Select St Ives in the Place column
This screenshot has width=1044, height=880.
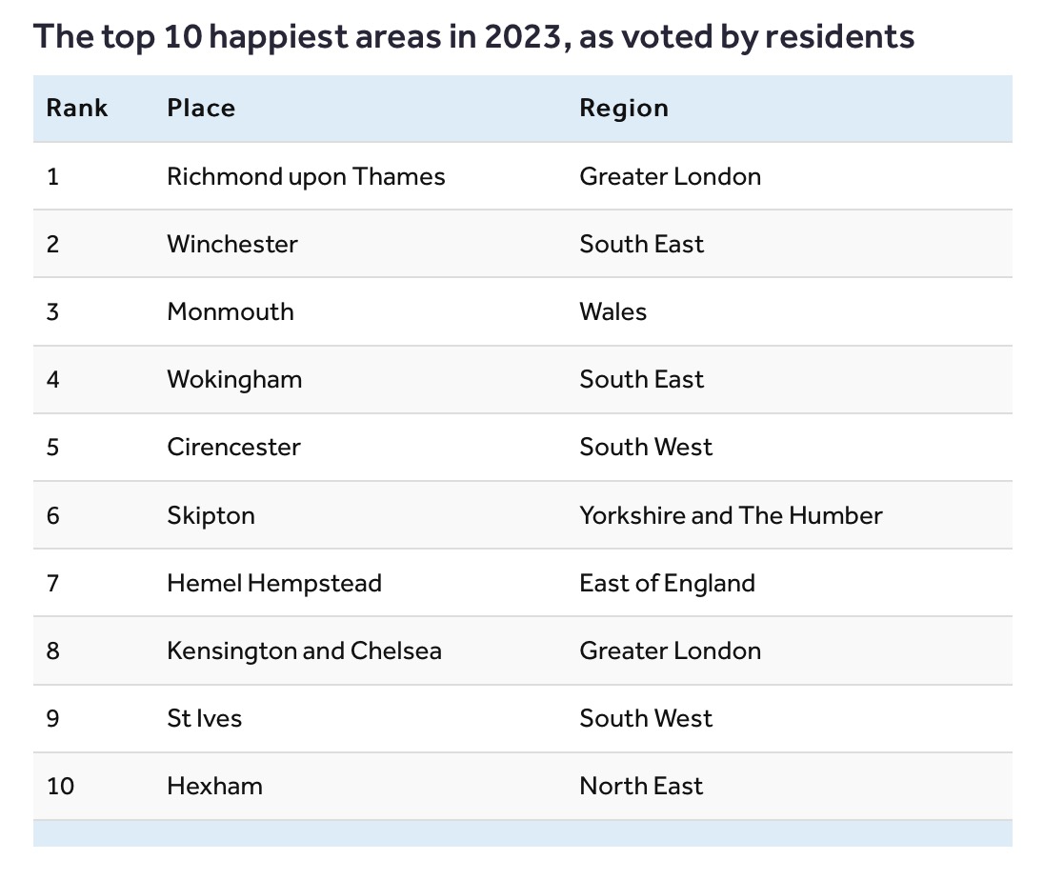click(x=204, y=718)
